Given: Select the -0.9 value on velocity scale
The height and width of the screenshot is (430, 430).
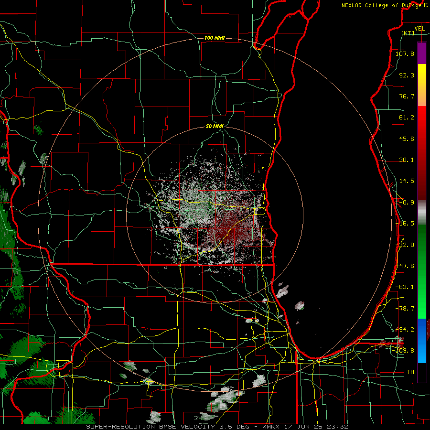Looking at the screenshot, I should click(407, 203).
